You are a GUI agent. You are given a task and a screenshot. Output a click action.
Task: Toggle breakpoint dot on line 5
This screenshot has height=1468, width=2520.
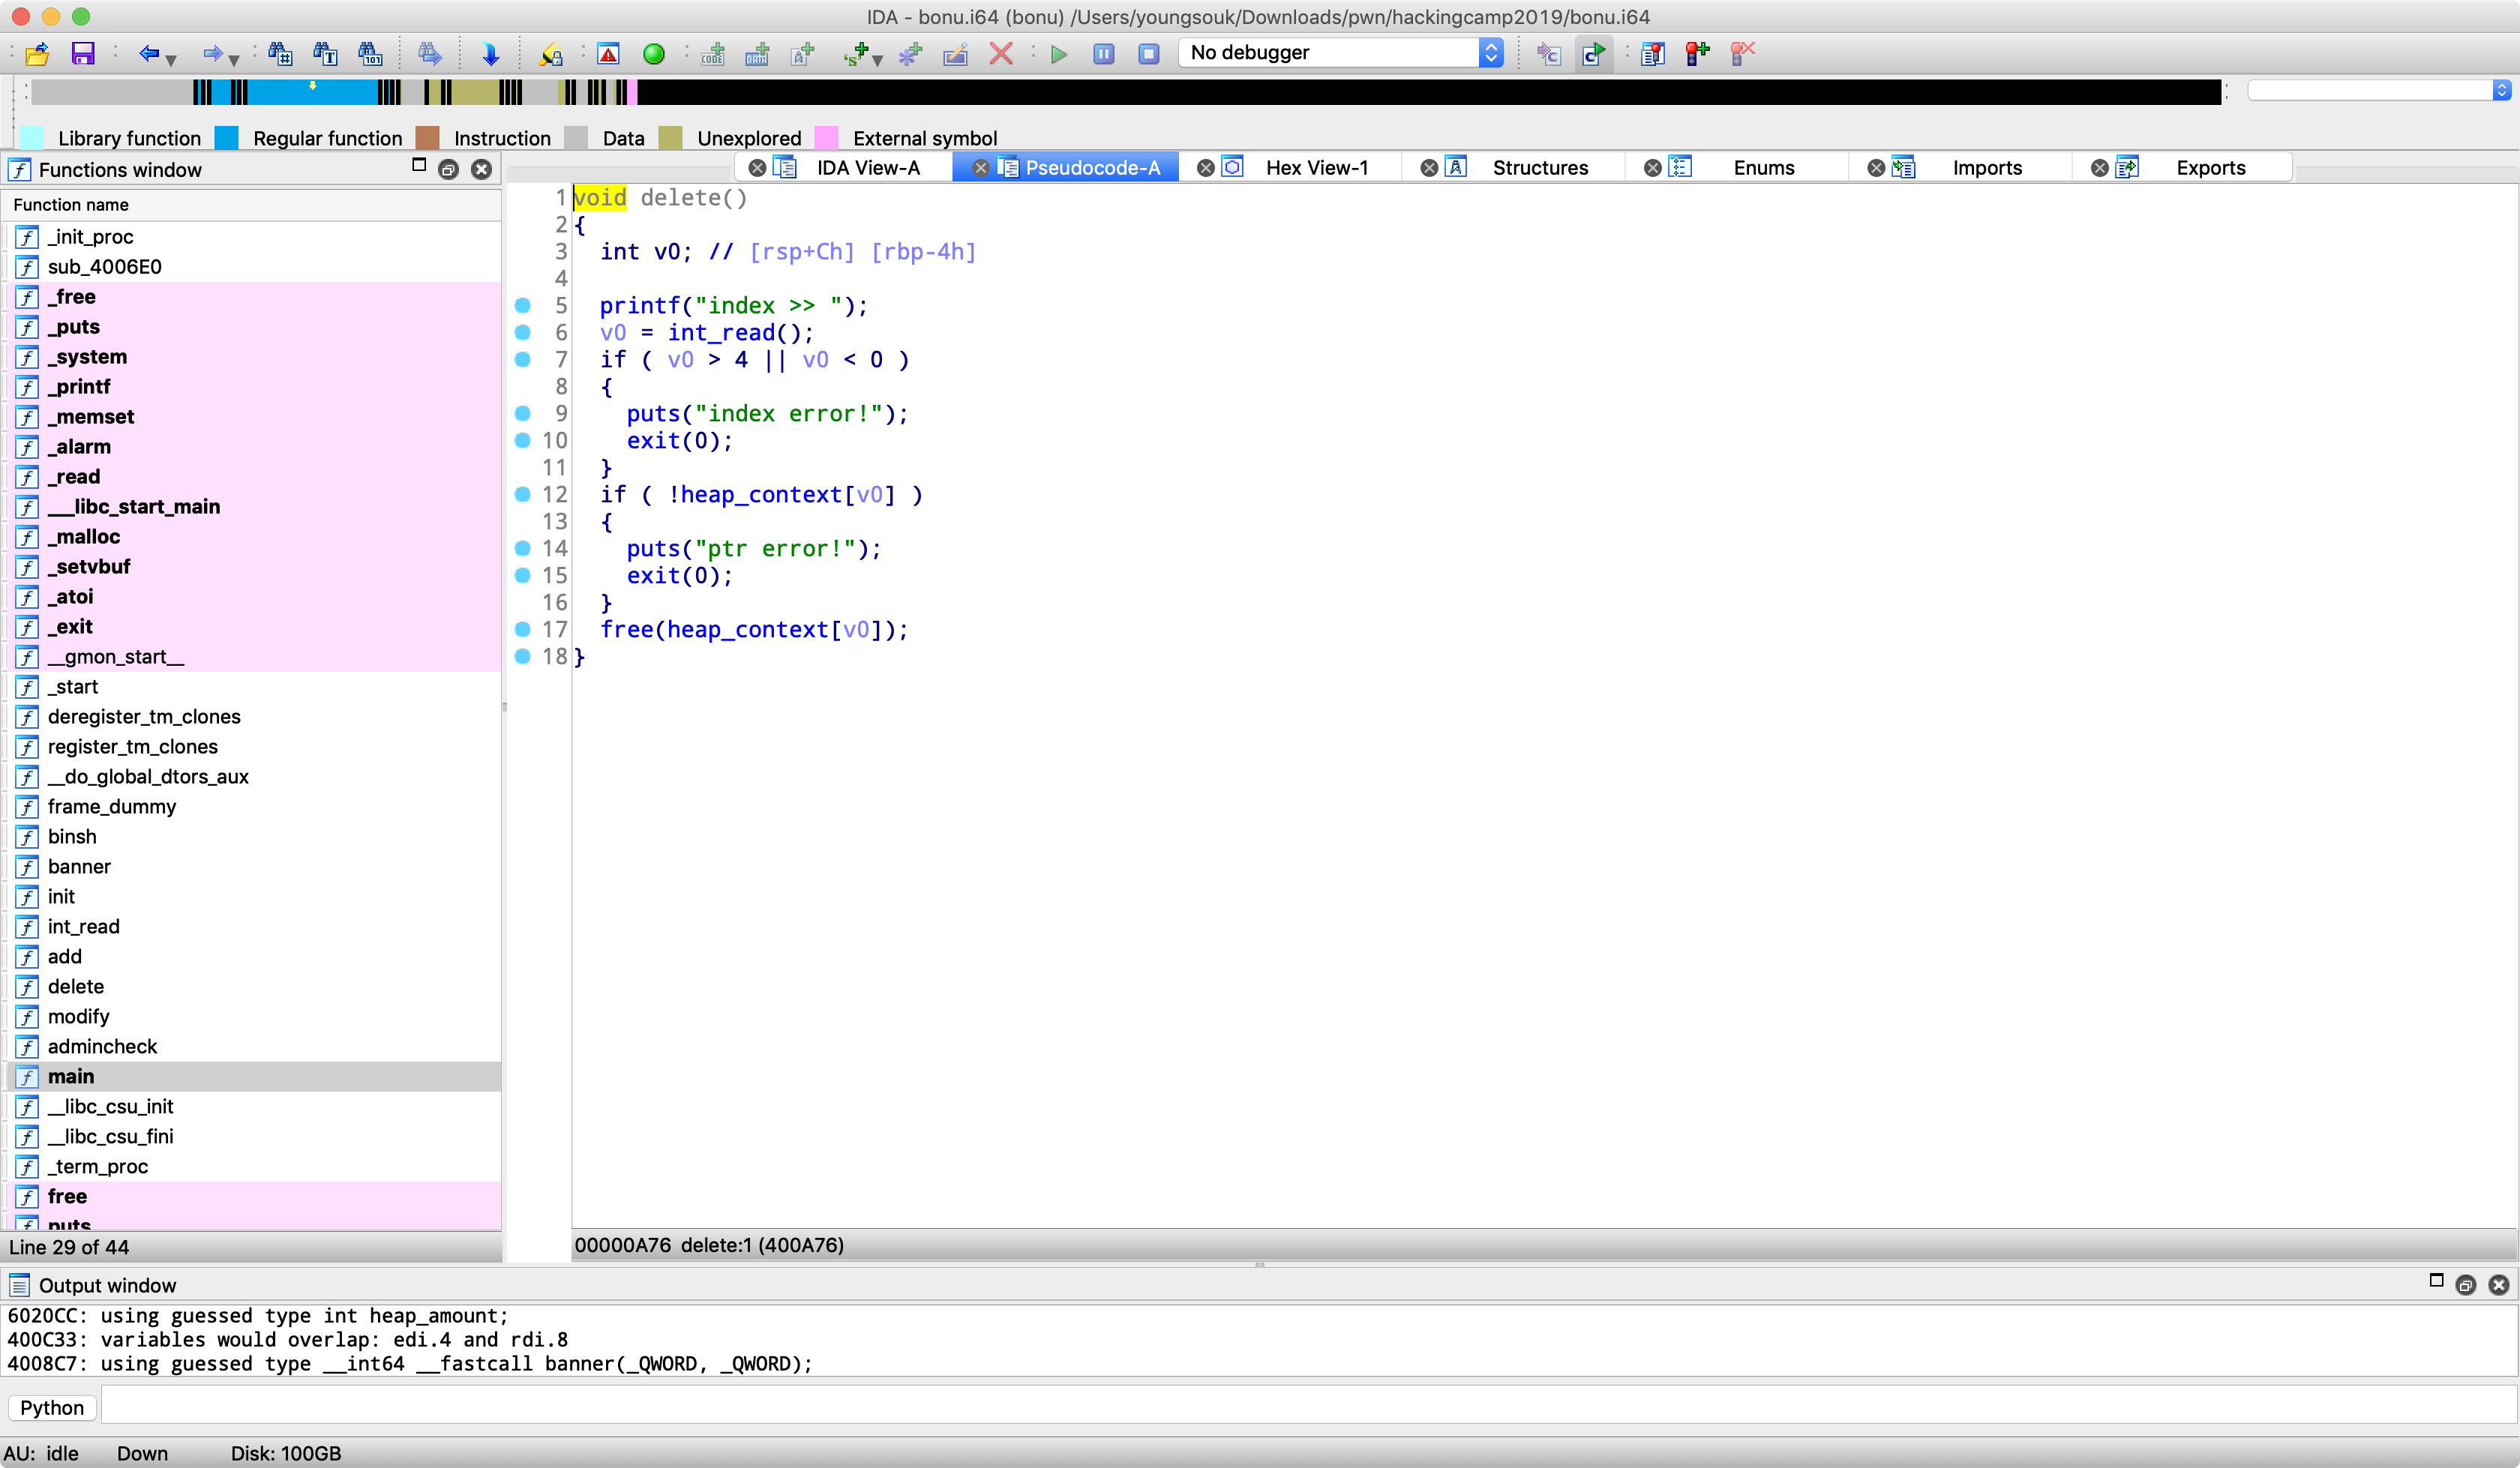coord(522,305)
